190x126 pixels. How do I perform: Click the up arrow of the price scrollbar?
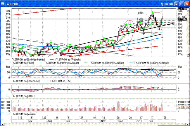188,10
